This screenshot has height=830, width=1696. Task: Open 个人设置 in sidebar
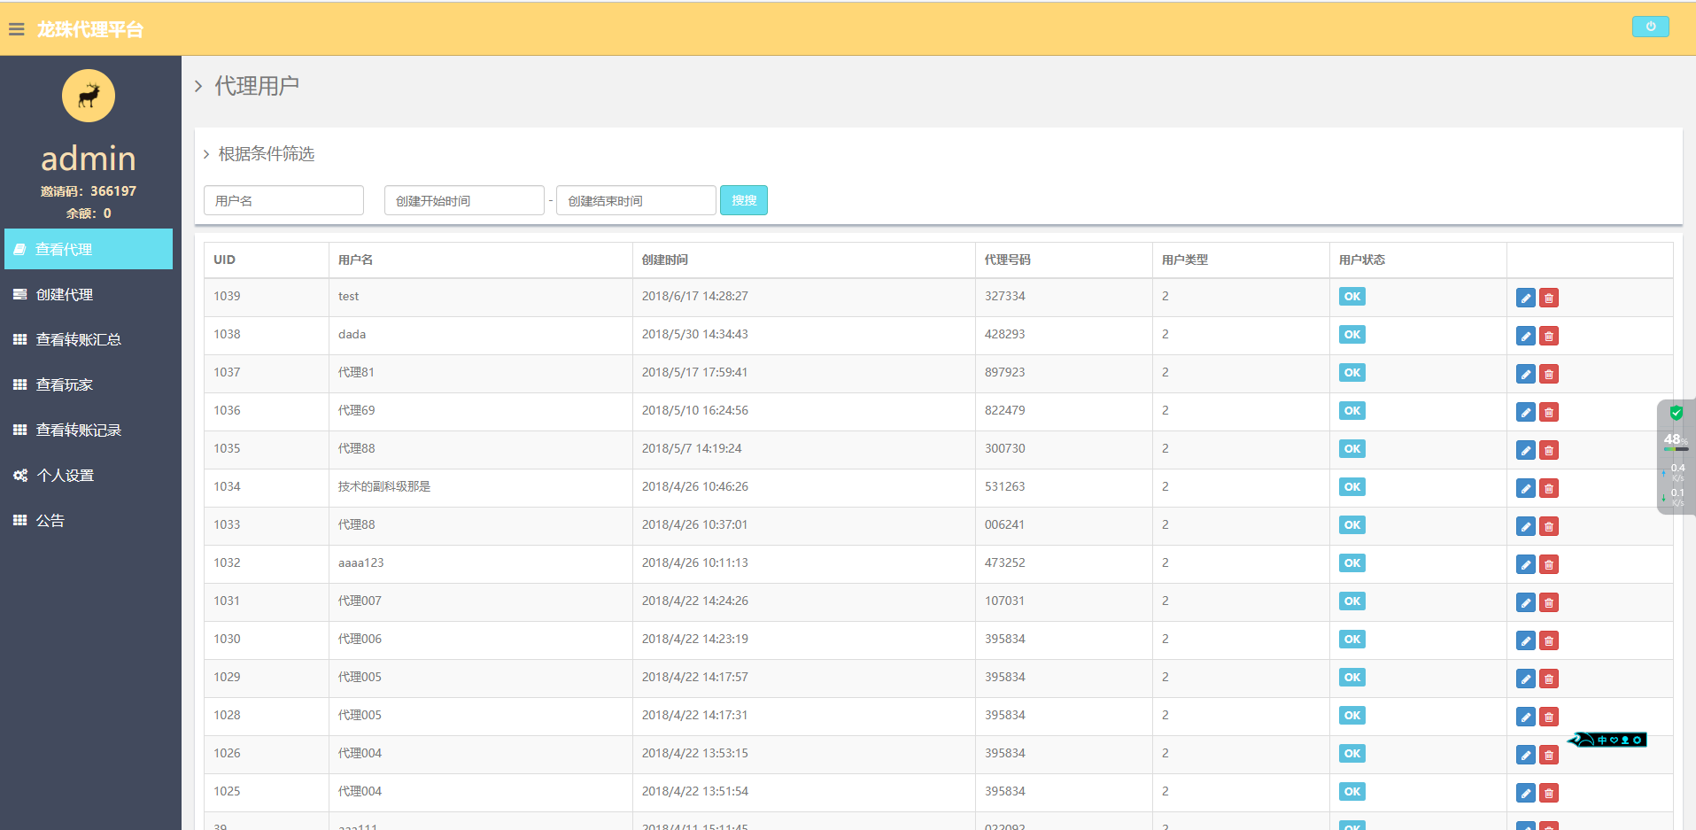coord(89,475)
